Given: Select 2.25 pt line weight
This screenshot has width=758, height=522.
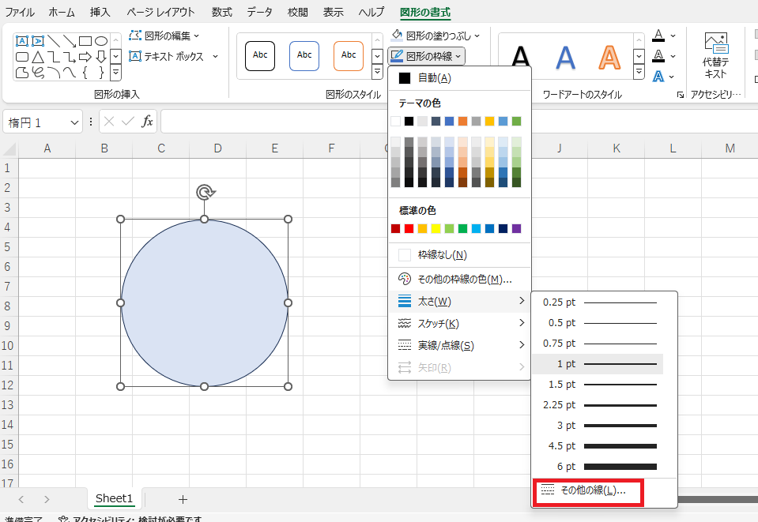Looking at the screenshot, I should 598,404.
